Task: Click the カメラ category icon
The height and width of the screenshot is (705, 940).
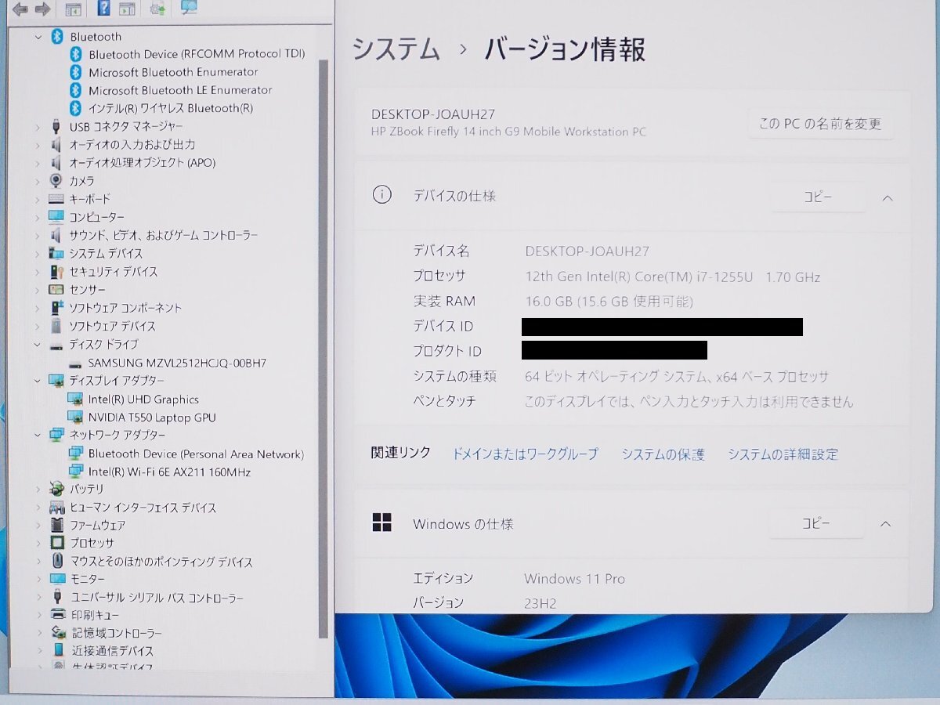Action: [x=56, y=180]
